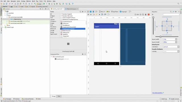Open the Language locale dropdown
The width and height of the screenshot is (182, 102).
click(x=123, y=12)
